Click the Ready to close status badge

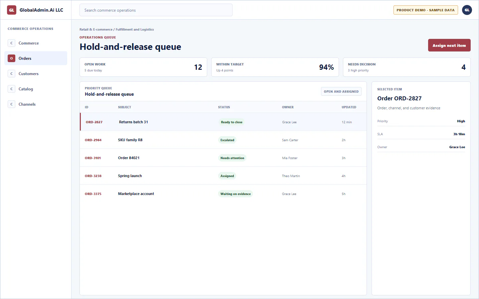coord(232,122)
